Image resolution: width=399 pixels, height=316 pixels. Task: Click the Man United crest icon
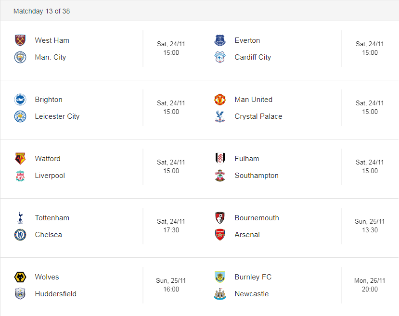tap(220, 100)
